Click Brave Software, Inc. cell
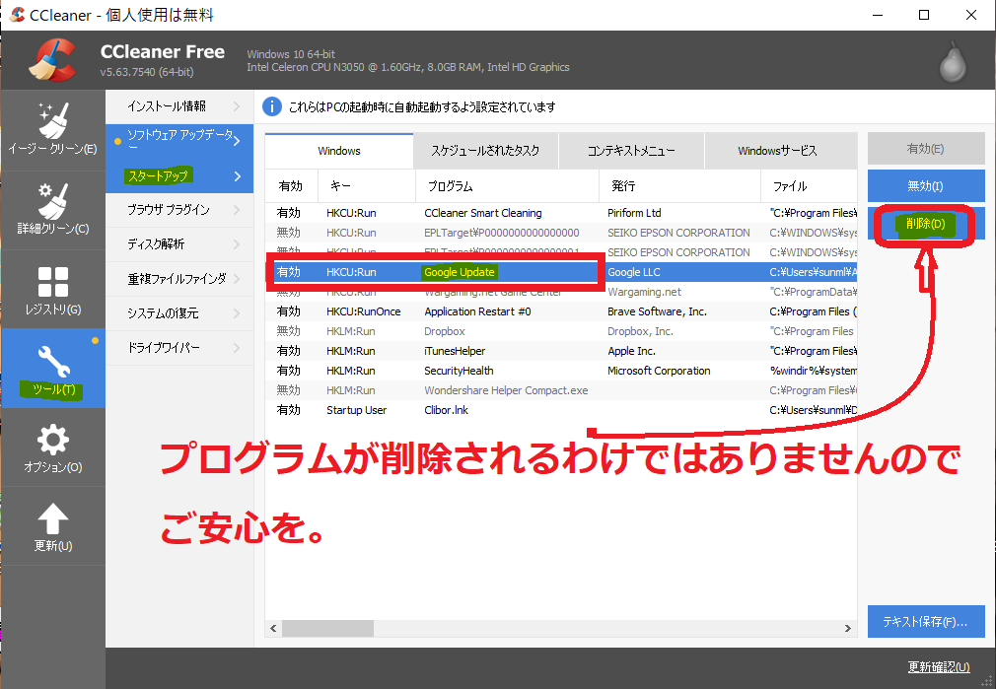 [657, 311]
